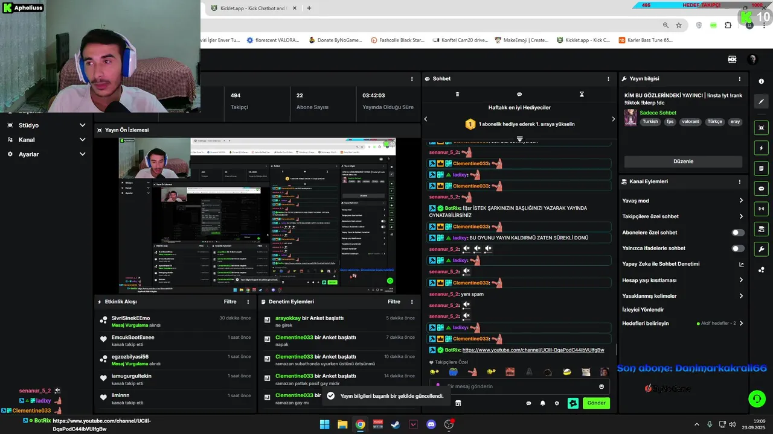Screen dimensions: 773x434
Task: Click the Düzenle button
Action: click(683, 162)
